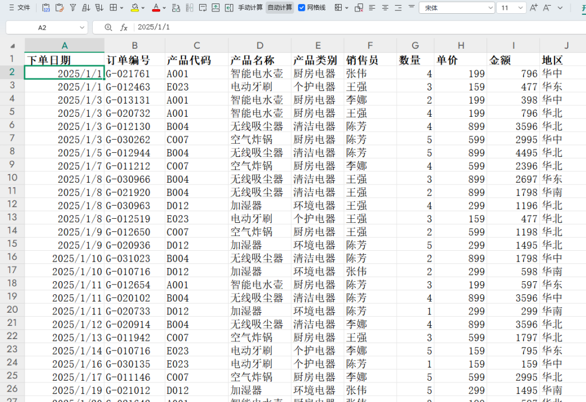Screen dimensions: 586x402
Task: Click cell with order G-021761
Action: [x=134, y=73]
